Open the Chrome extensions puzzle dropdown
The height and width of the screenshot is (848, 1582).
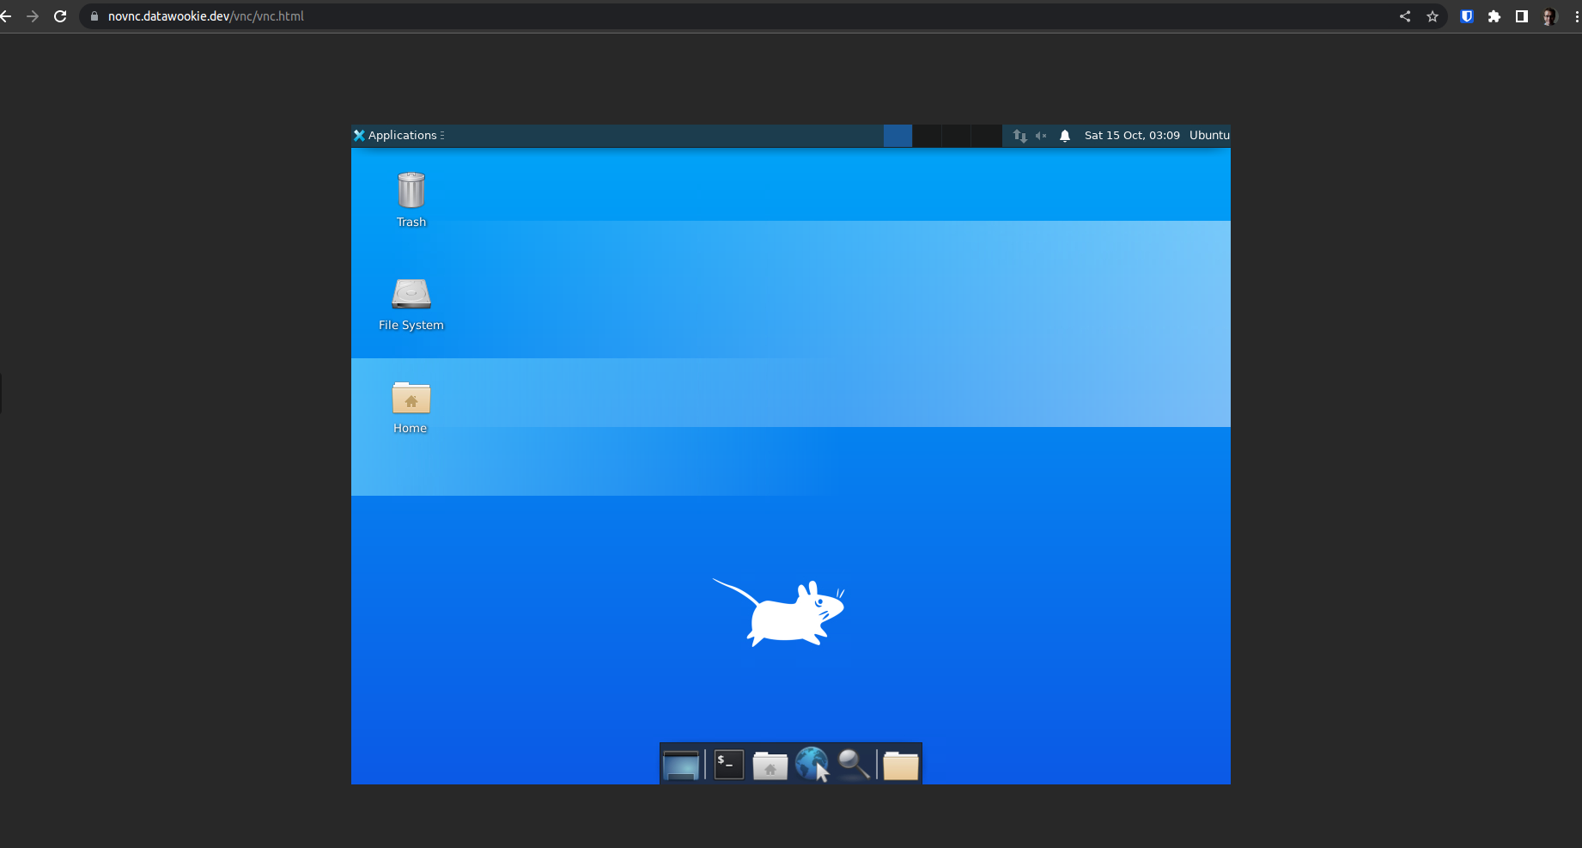click(1494, 15)
